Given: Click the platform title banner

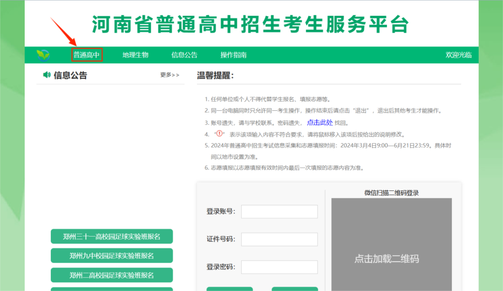Looking at the screenshot, I should [251, 24].
